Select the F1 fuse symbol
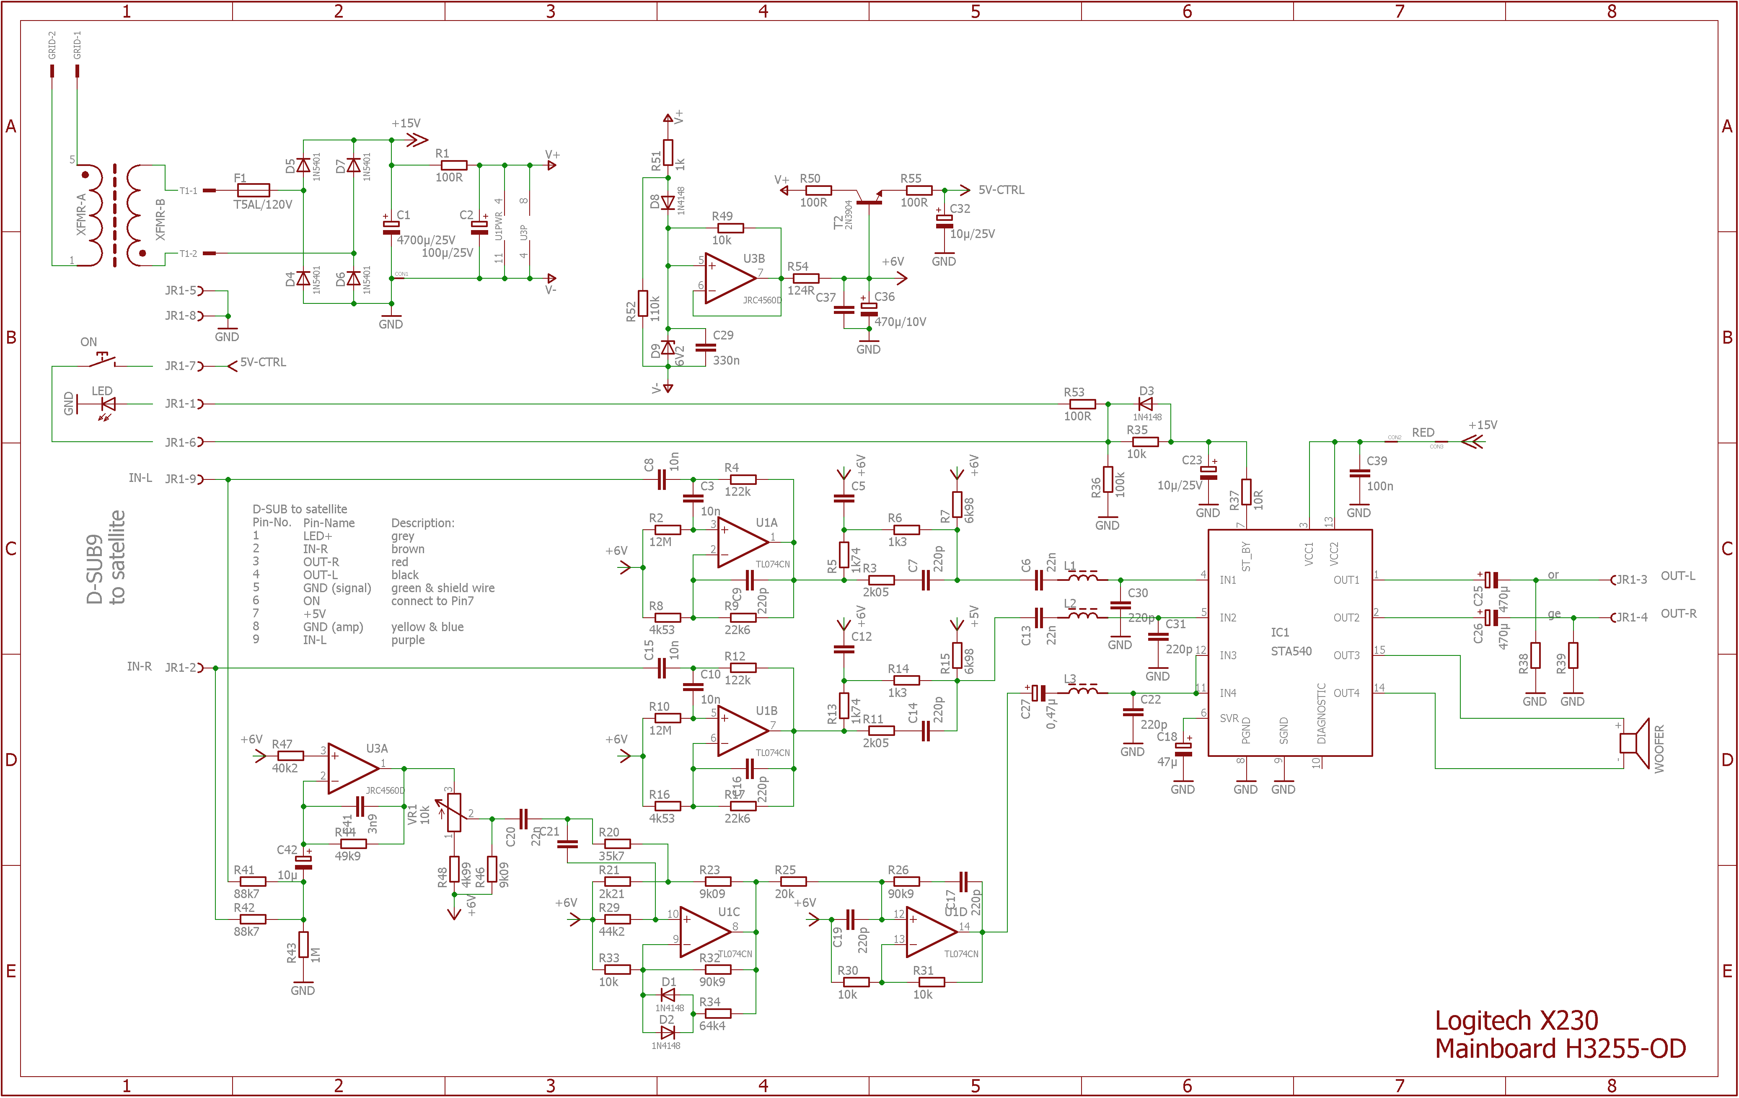Image resolution: width=1739 pixels, height=1098 pixels. [254, 191]
